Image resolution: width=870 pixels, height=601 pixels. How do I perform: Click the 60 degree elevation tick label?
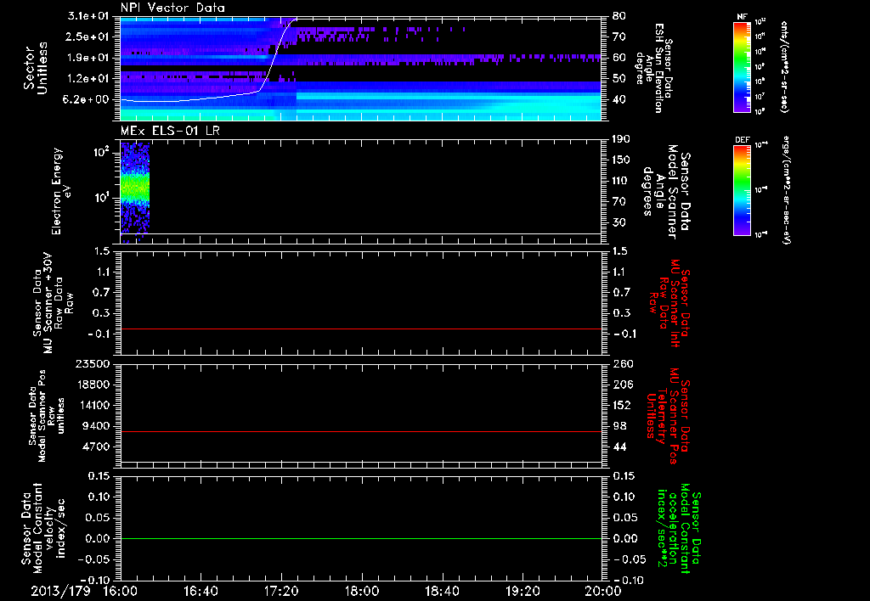pos(619,58)
